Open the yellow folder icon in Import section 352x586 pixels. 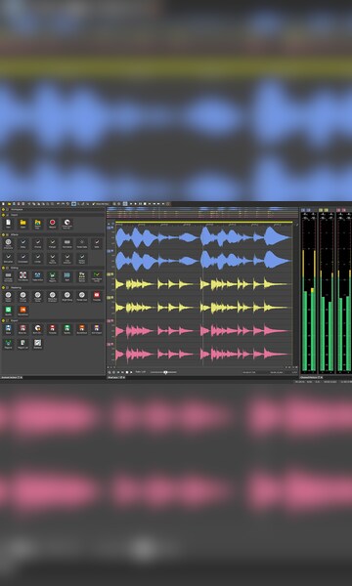click(x=22, y=224)
